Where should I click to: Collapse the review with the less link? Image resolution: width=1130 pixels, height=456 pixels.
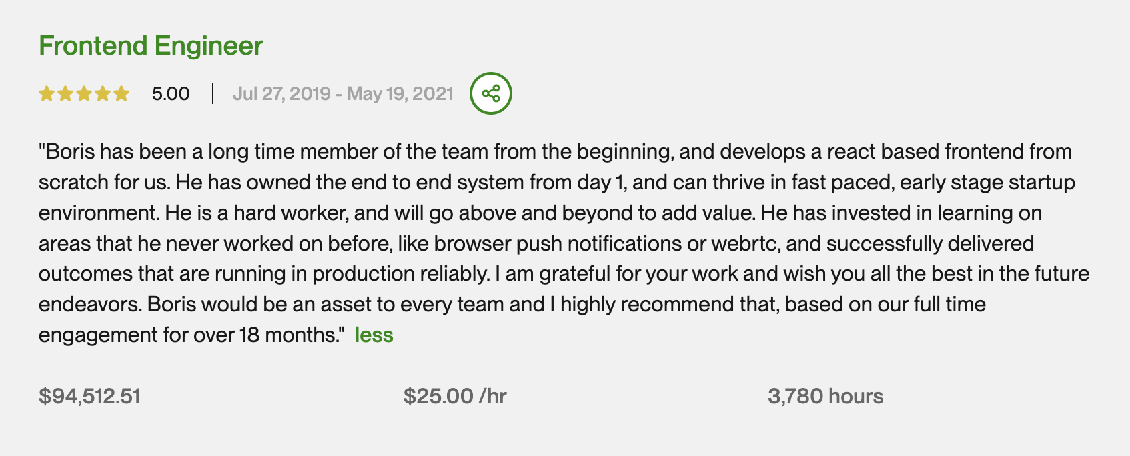[374, 335]
